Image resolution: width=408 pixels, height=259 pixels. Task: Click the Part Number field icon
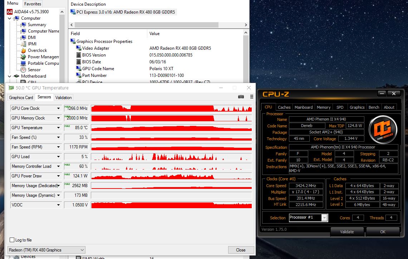(x=79, y=75)
